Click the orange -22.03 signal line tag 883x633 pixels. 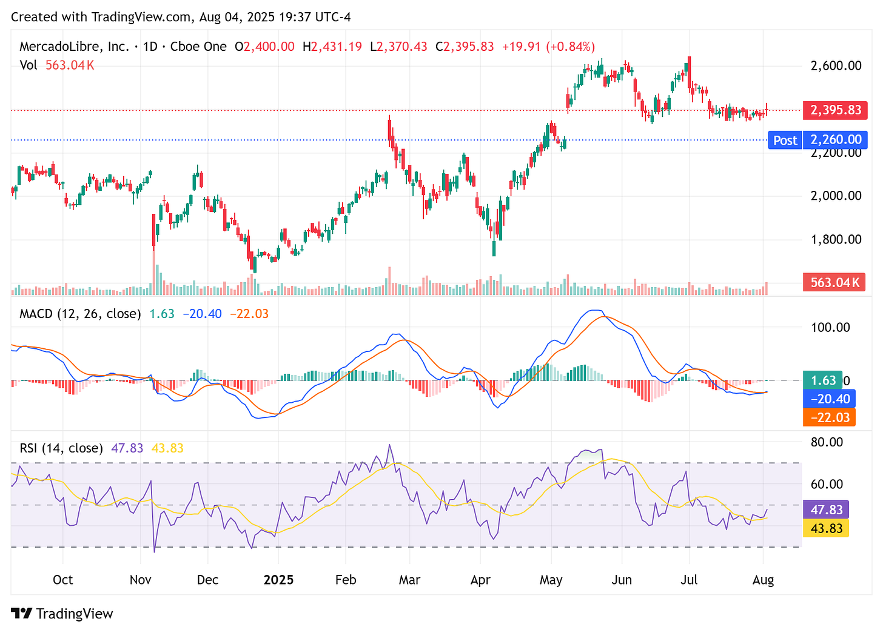coord(828,417)
